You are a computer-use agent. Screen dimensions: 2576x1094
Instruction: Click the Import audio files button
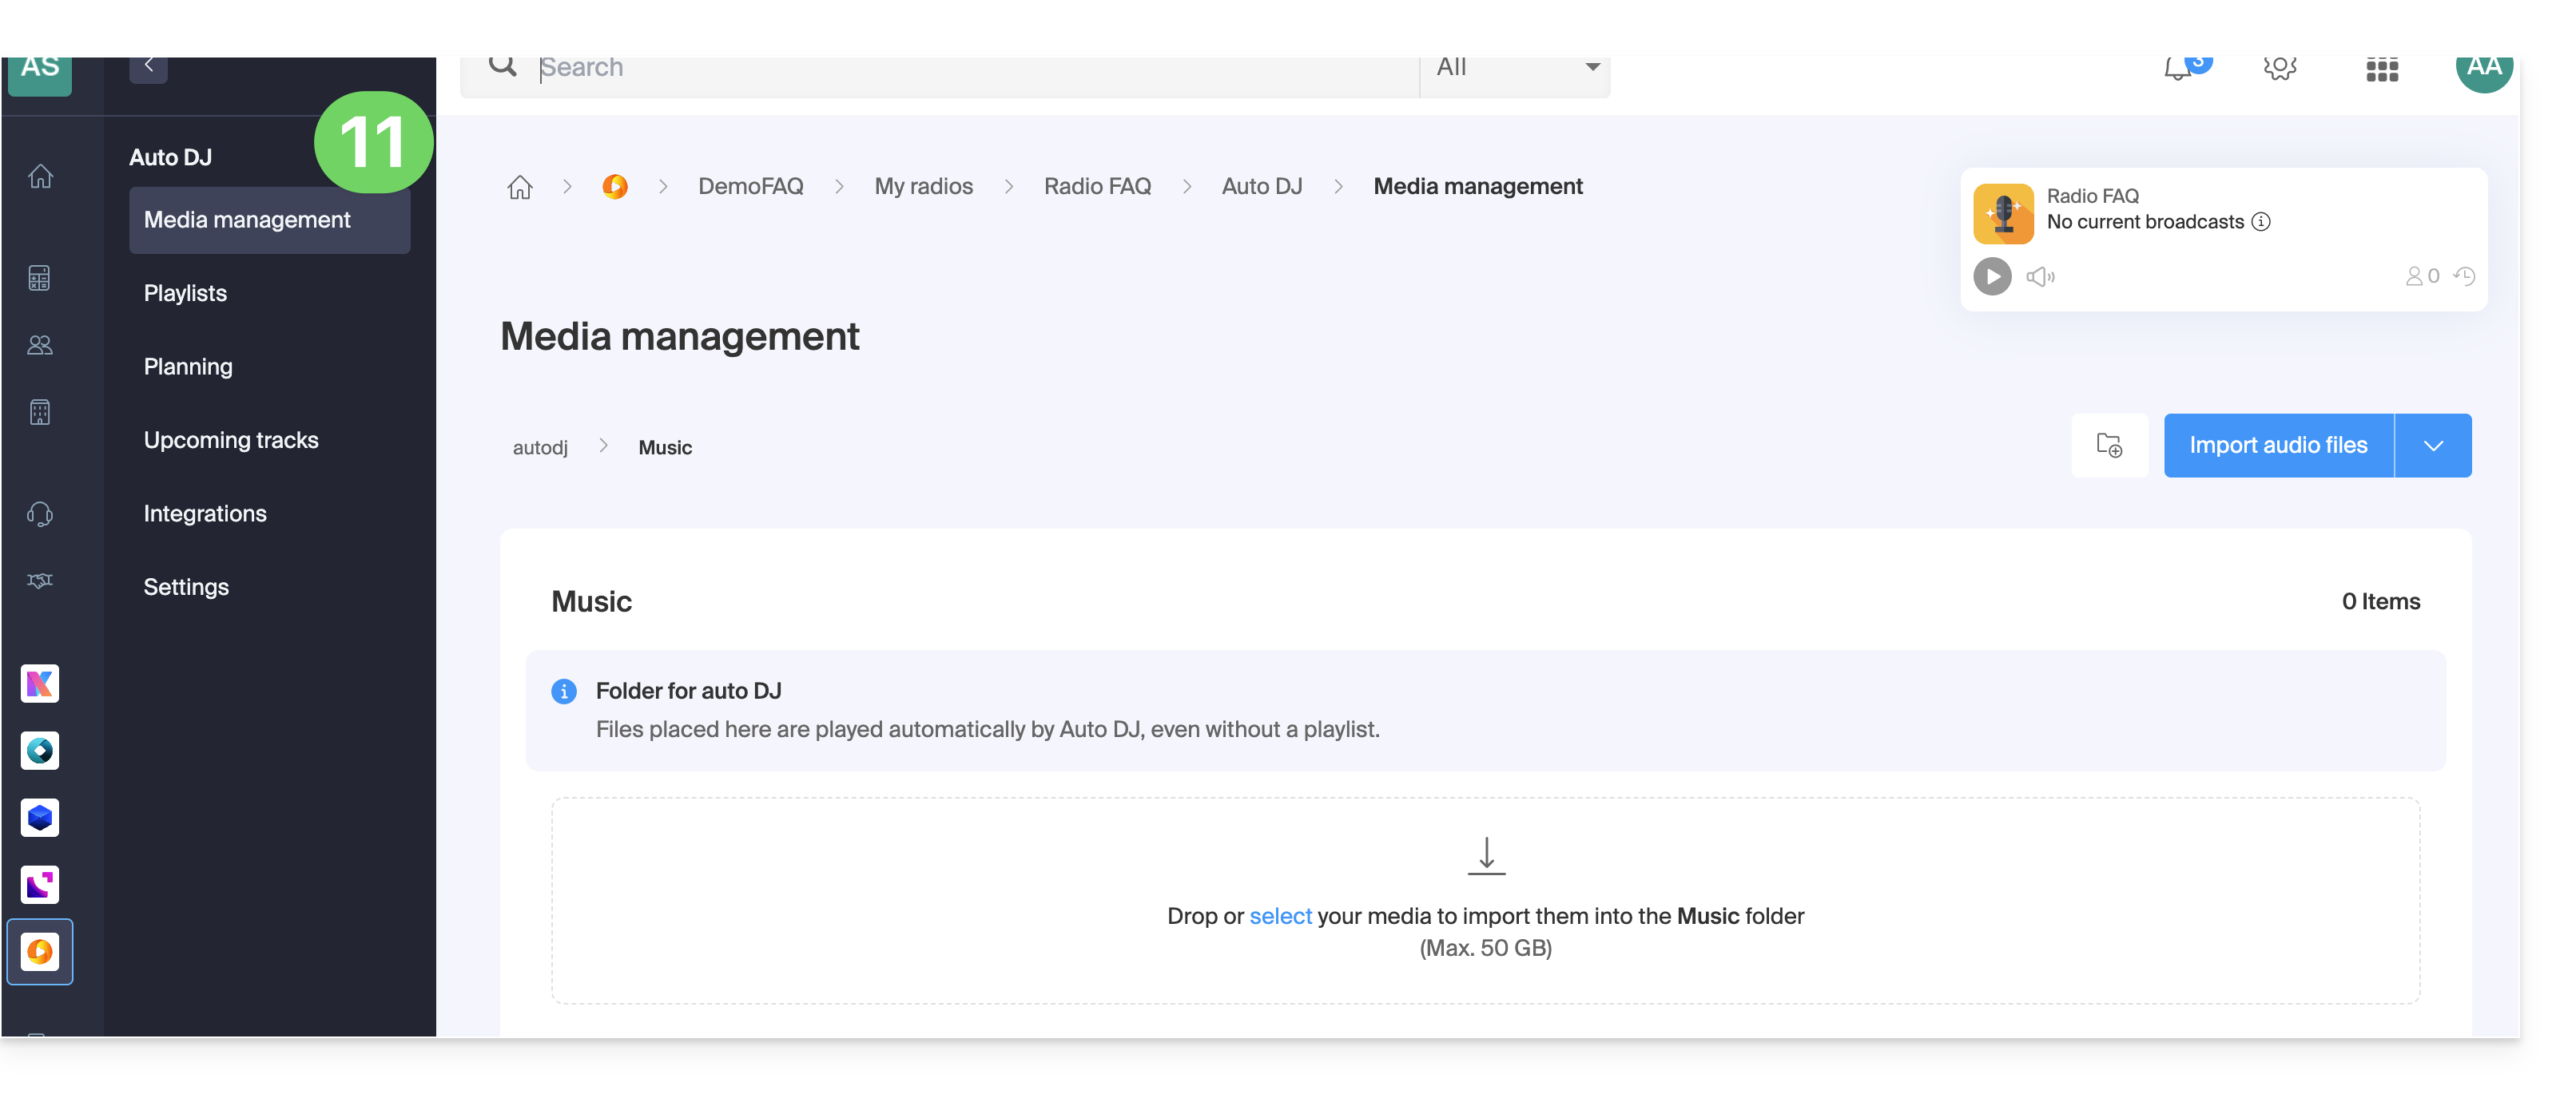(2278, 446)
